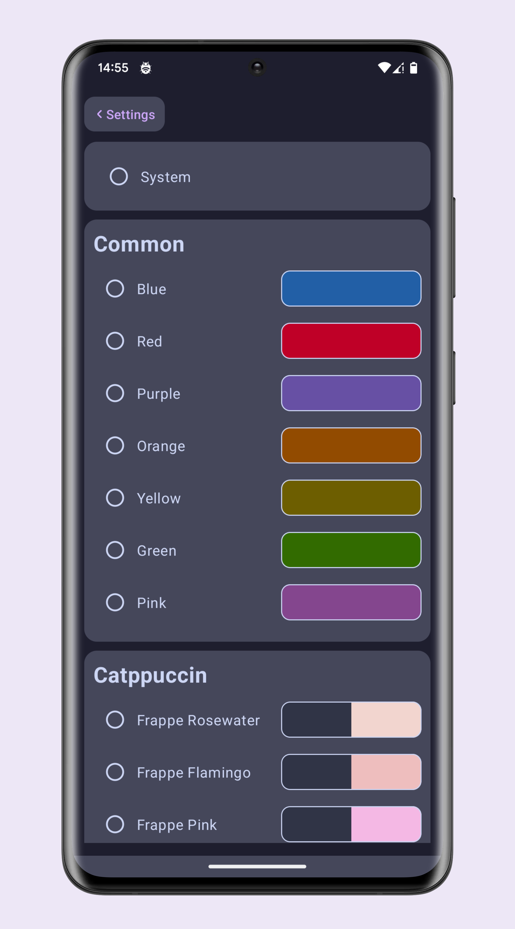Tap the Settings back button
This screenshot has width=515, height=929.
[x=124, y=114]
